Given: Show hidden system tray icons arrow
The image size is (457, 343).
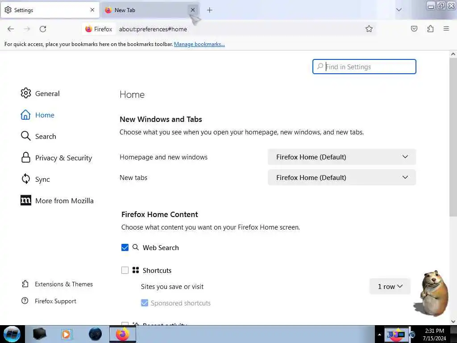Looking at the screenshot, I should [x=379, y=335].
